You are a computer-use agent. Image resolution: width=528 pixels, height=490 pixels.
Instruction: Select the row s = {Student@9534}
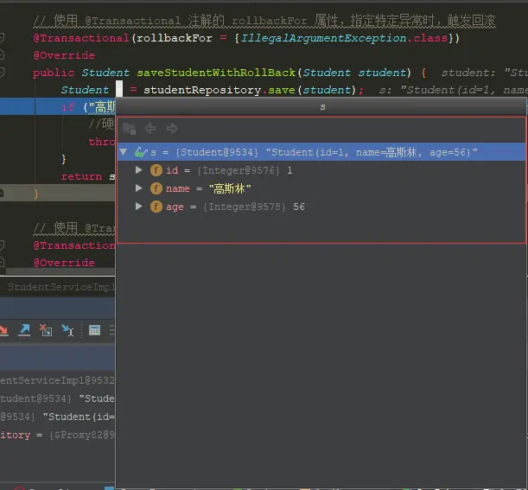pyautogui.click(x=321, y=152)
